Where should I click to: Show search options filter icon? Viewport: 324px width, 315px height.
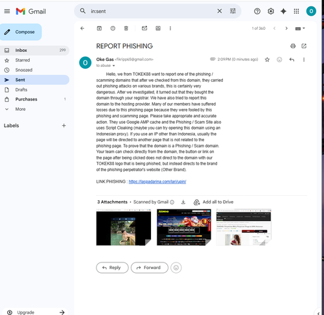pyautogui.click(x=233, y=11)
